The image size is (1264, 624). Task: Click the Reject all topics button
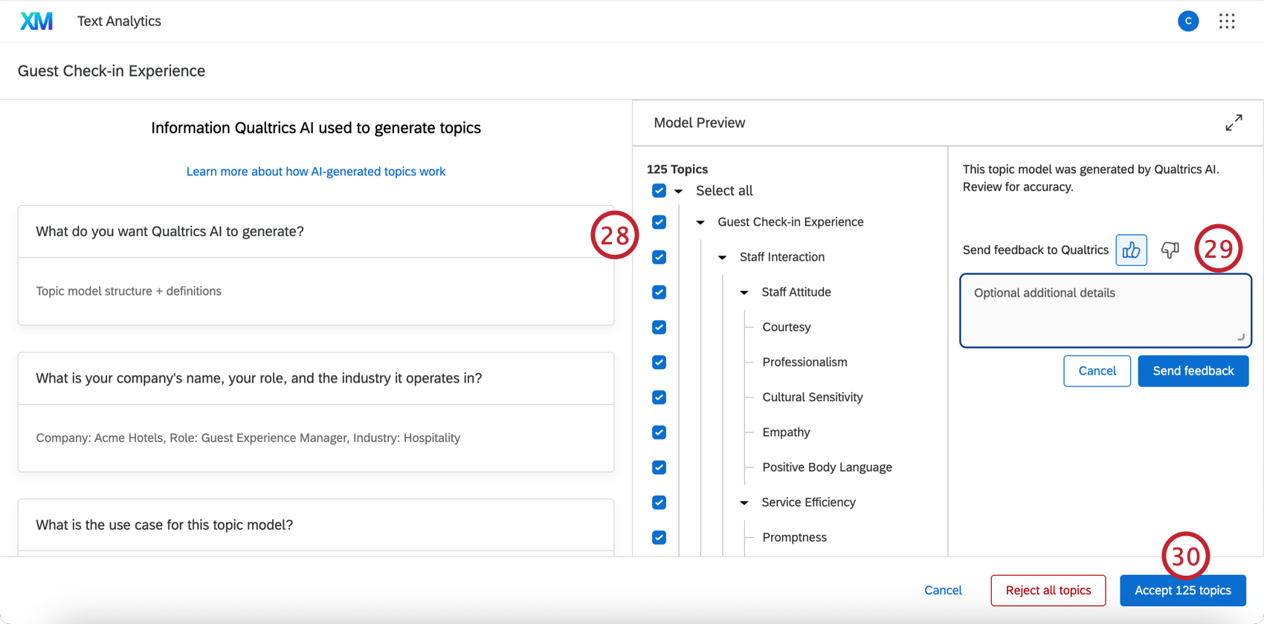tap(1048, 591)
